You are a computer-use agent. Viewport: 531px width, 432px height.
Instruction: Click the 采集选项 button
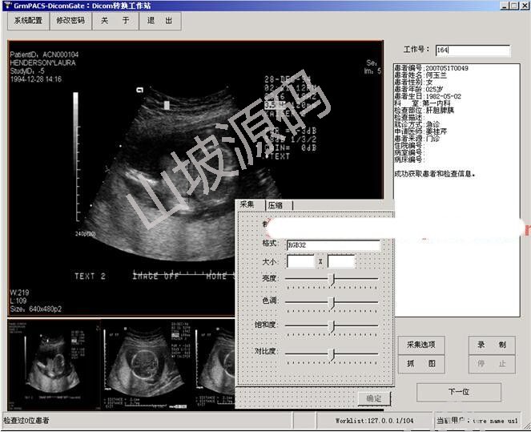click(x=420, y=345)
